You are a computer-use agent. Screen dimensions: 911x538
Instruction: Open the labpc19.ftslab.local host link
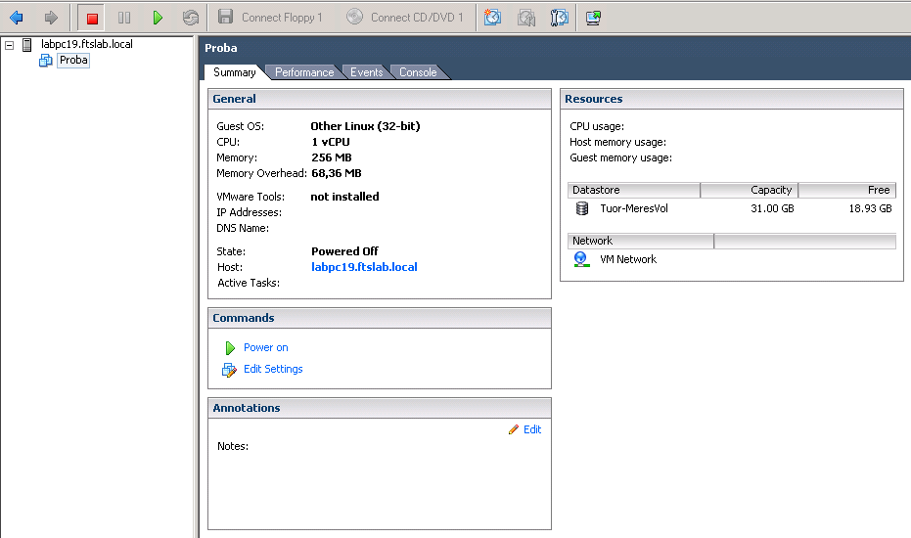tap(364, 267)
